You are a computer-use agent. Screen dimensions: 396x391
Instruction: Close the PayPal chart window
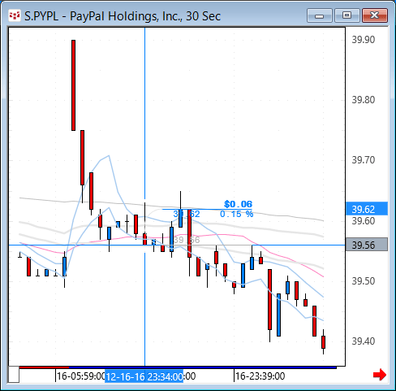click(375, 15)
